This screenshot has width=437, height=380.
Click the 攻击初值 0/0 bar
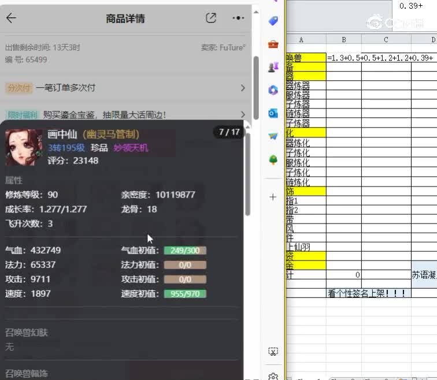point(185,280)
